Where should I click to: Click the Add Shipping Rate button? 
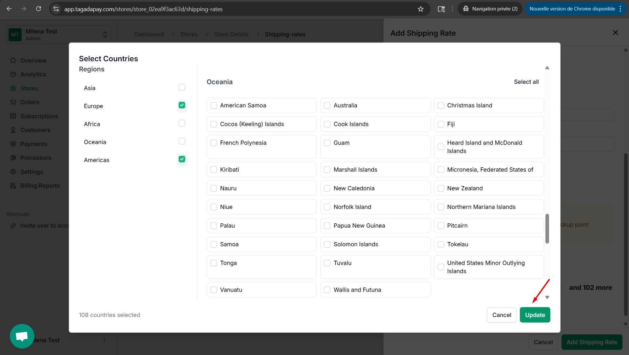click(592, 342)
